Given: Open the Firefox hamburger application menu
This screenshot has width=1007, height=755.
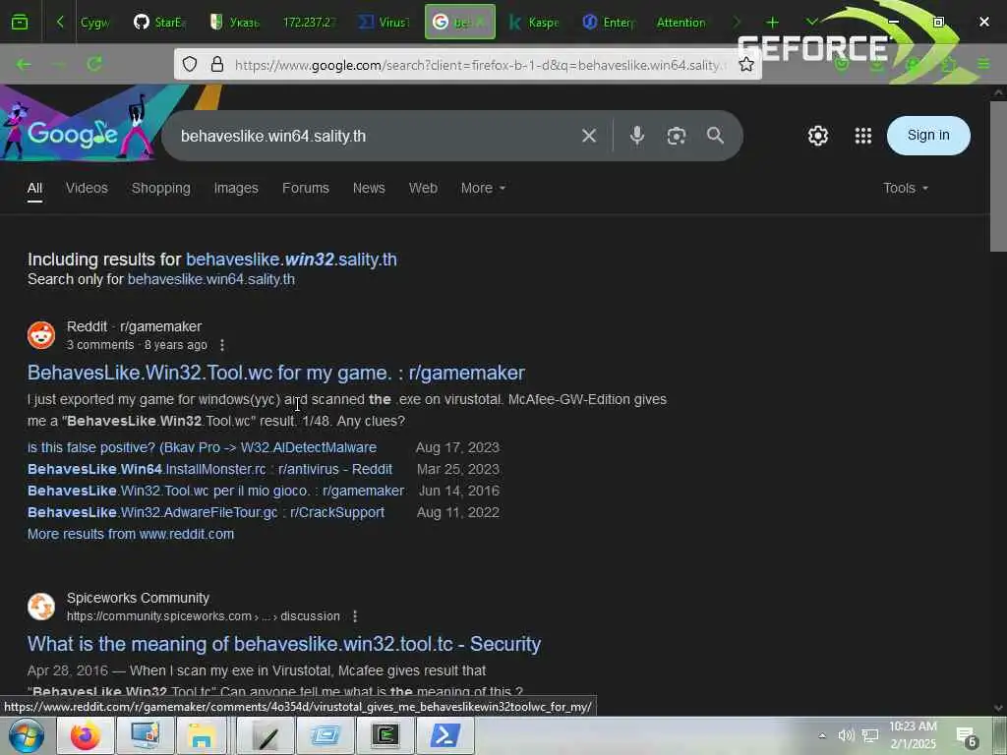Looking at the screenshot, I should (983, 64).
